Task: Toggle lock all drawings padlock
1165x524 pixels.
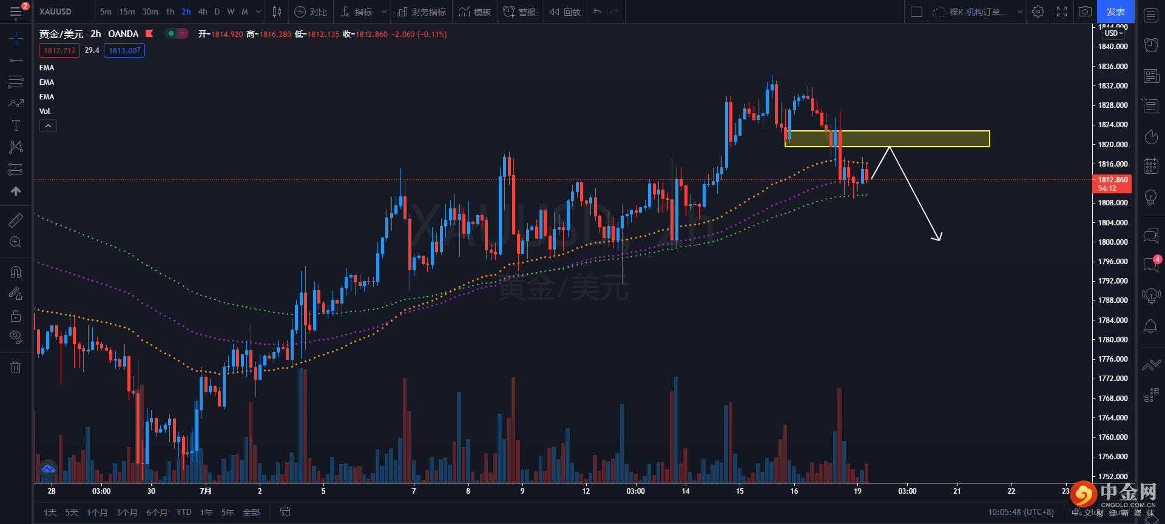Action: (x=16, y=316)
